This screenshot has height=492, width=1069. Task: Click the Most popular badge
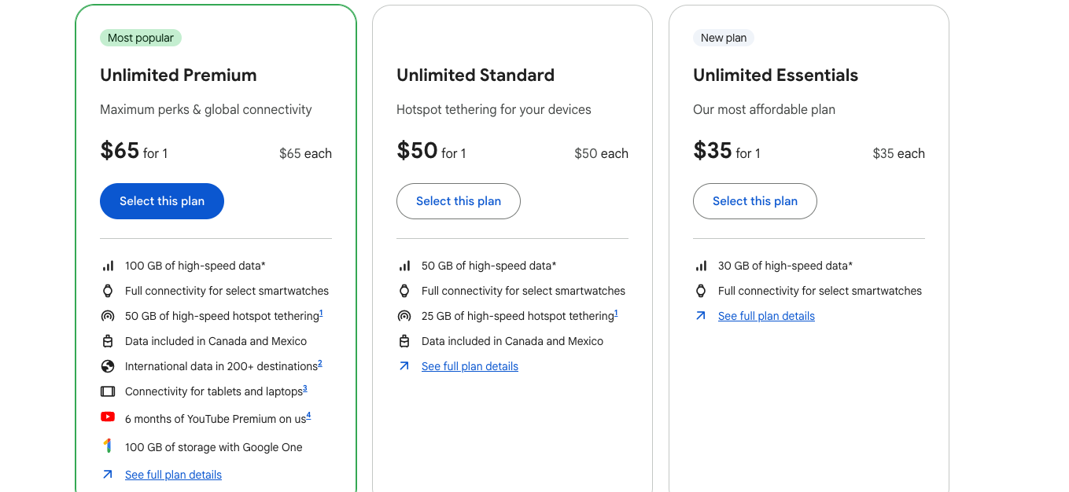click(141, 38)
